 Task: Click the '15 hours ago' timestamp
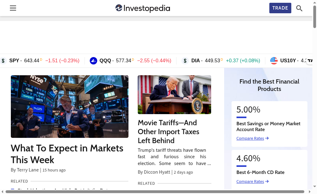[x=54, y=170]
